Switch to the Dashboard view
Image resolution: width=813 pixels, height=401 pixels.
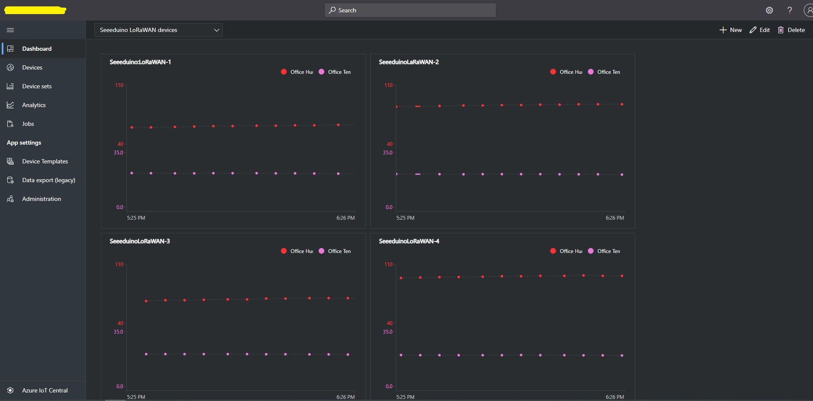click(36, 48)
